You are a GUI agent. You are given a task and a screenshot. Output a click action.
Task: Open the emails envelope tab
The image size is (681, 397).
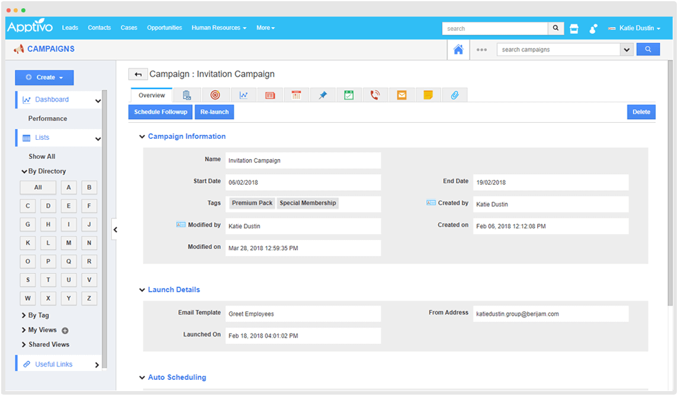tap(401, 95)
